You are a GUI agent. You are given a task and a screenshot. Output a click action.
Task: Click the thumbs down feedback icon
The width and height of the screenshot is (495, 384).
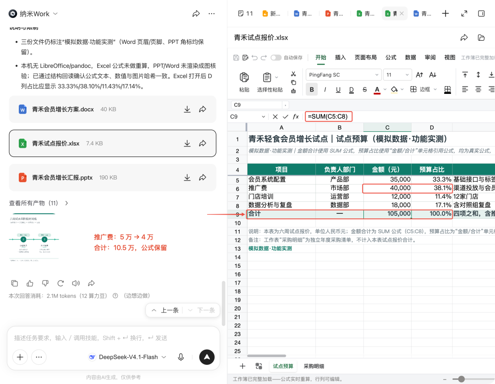[45, 283]
